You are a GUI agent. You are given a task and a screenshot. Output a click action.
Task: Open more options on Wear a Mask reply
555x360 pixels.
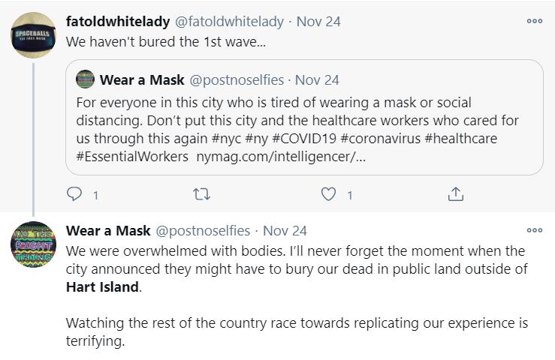coord(534,230)
